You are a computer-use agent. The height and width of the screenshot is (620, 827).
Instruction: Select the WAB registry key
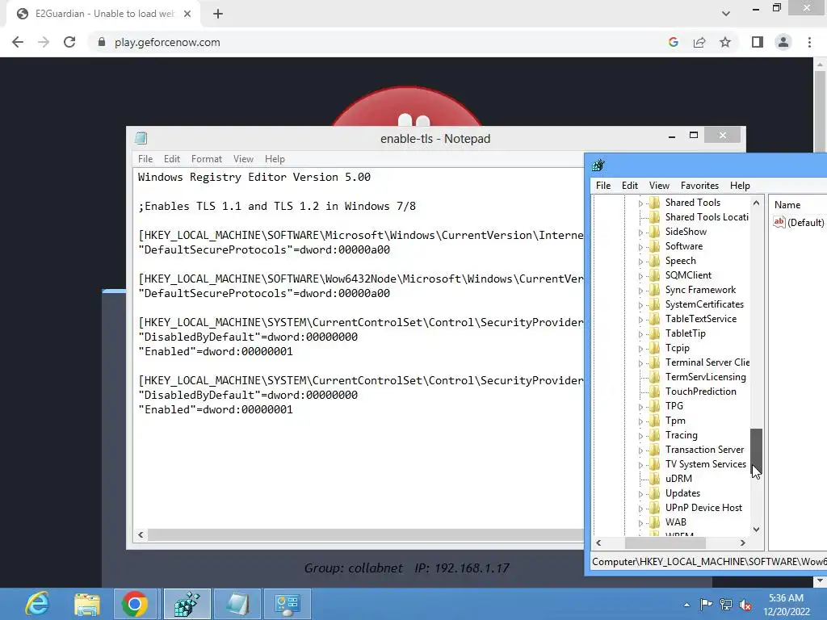[676, 522]
